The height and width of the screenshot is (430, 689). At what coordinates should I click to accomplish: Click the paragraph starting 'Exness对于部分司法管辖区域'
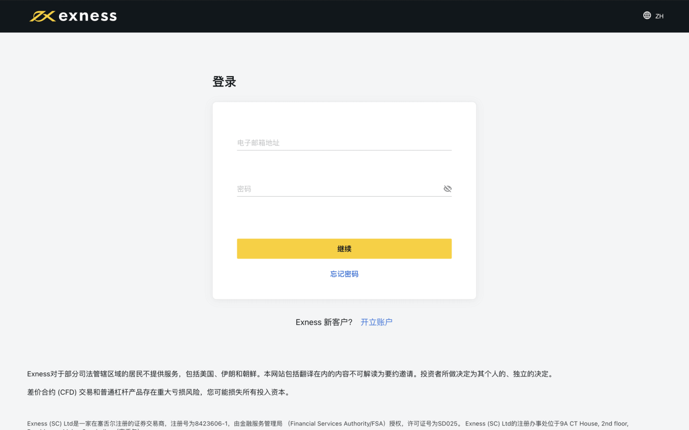(x=291, y=374)
